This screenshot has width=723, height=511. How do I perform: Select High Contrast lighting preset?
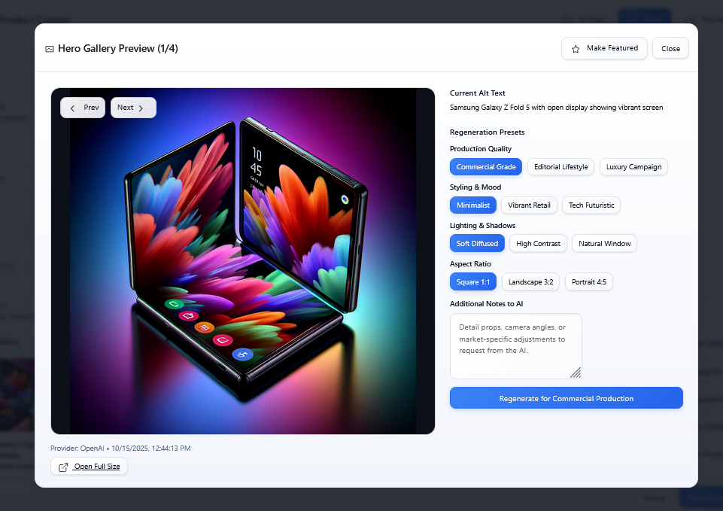pos(538,244)
